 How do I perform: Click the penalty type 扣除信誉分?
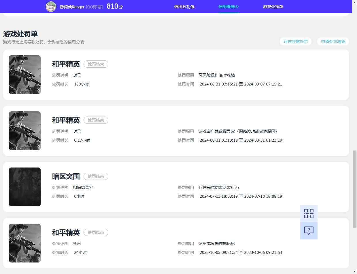(83, 187)
